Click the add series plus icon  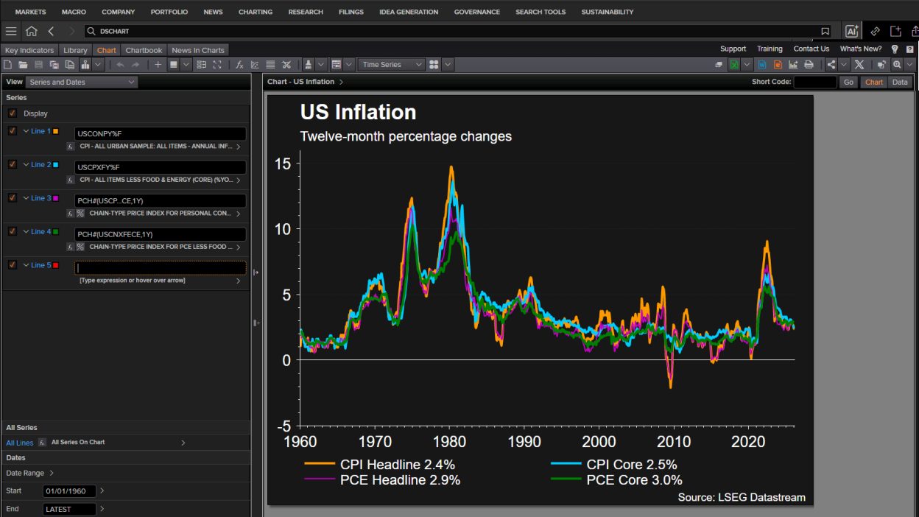click(158, 65)
